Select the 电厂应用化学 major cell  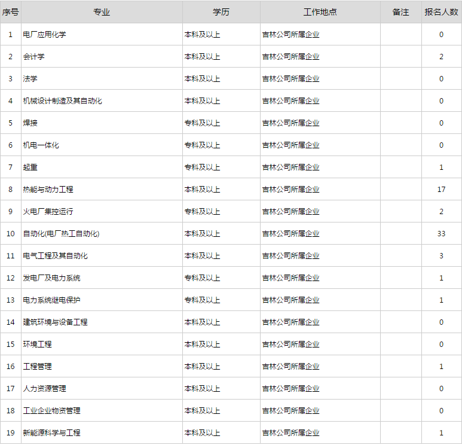click(x=44, y=35)
